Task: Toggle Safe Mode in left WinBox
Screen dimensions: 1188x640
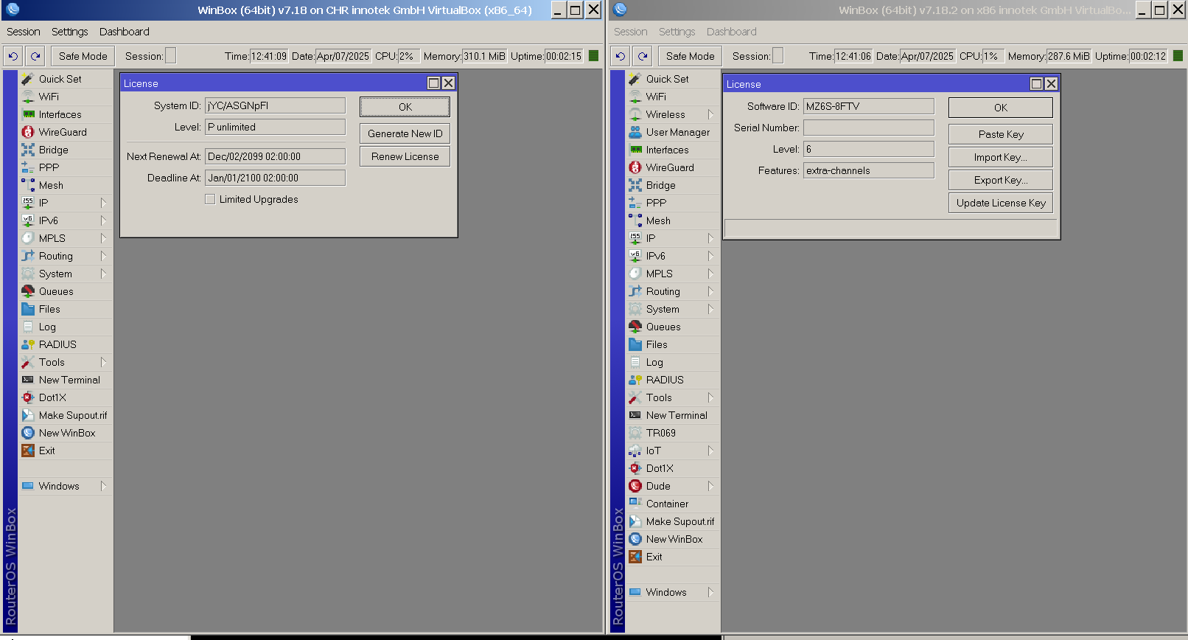Action: click(x=83, y=56)
